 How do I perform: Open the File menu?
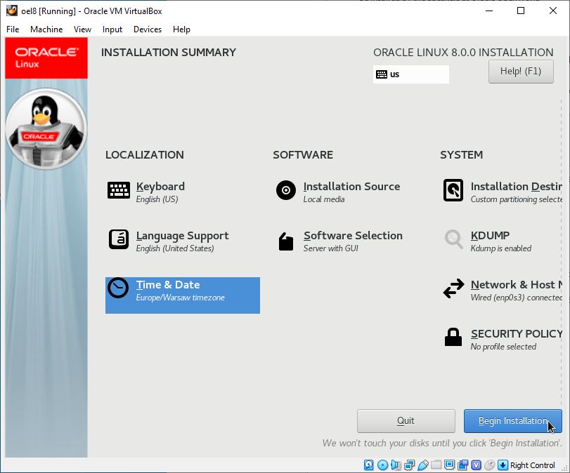[x=13, y=29]
